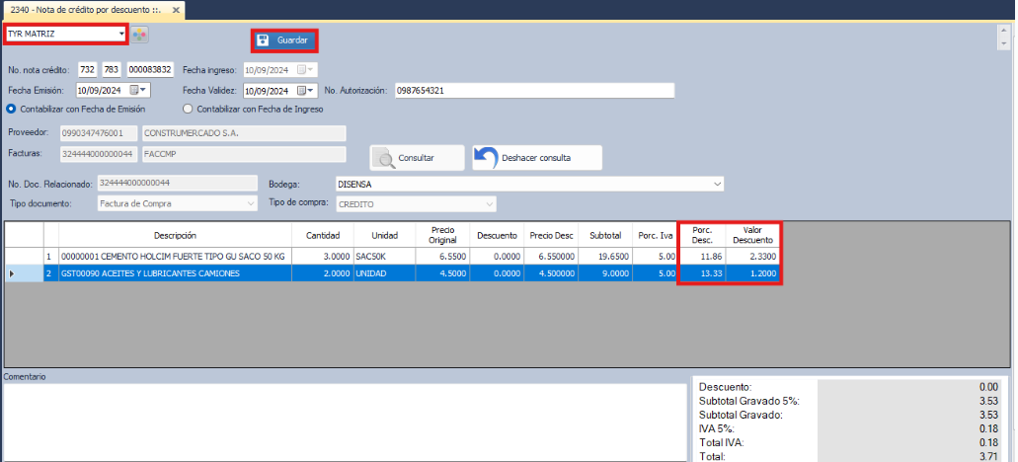Switch to the 2340 Nota de crédito tab
This screenshot has width=1018, height=462.
tap(87, 9)
